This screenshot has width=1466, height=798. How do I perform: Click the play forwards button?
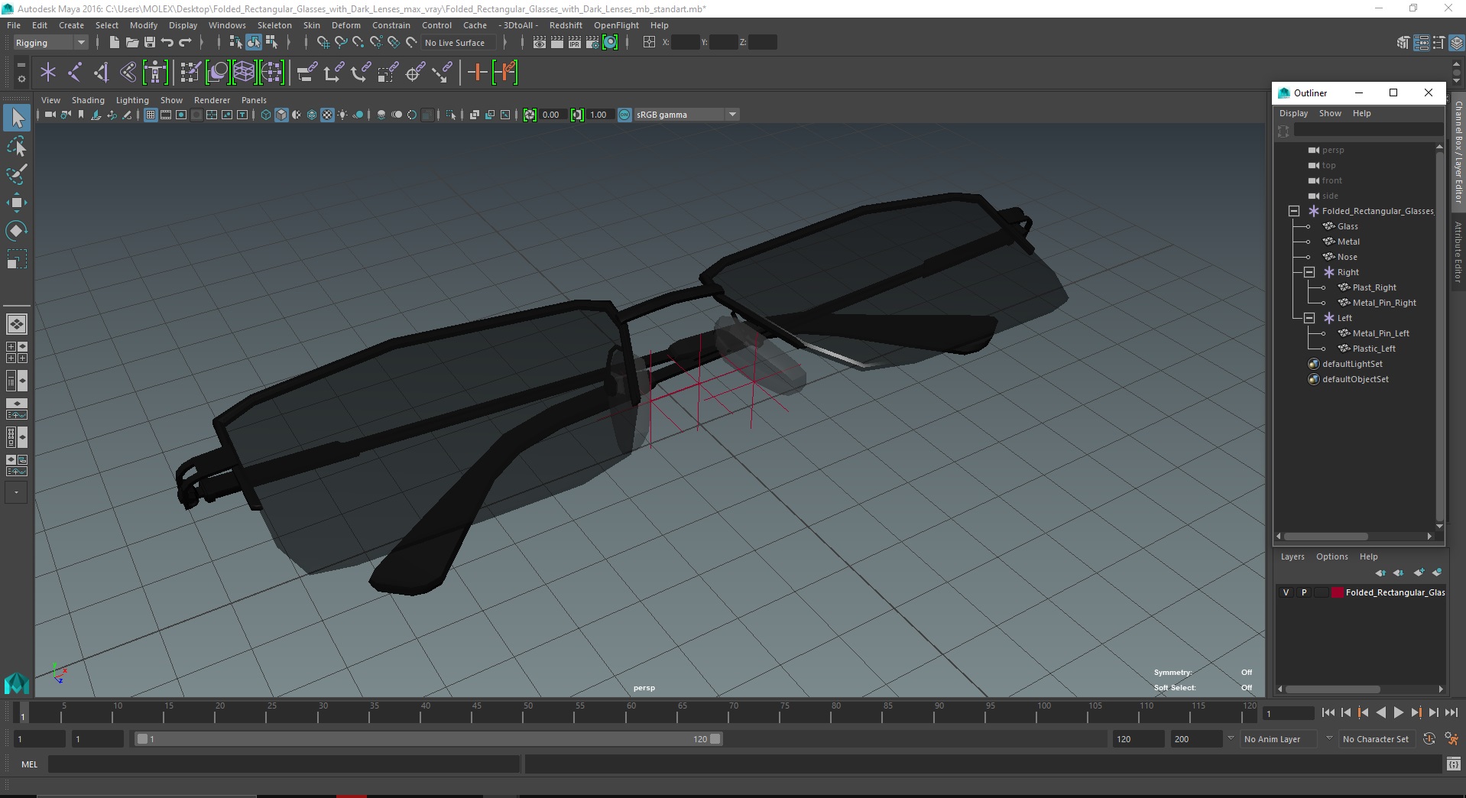point(1398,712)
